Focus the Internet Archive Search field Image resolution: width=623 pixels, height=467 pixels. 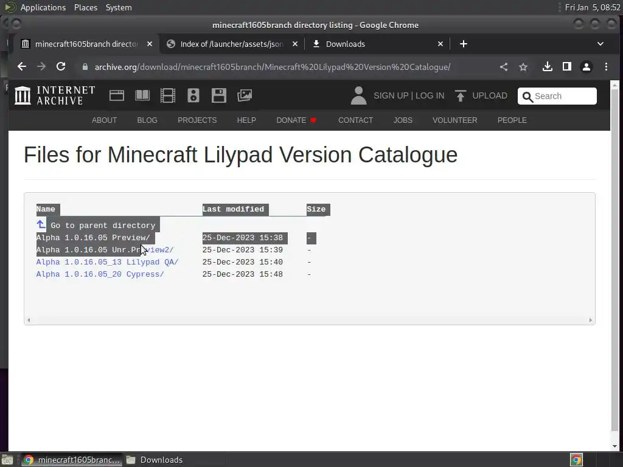(557, 96)
